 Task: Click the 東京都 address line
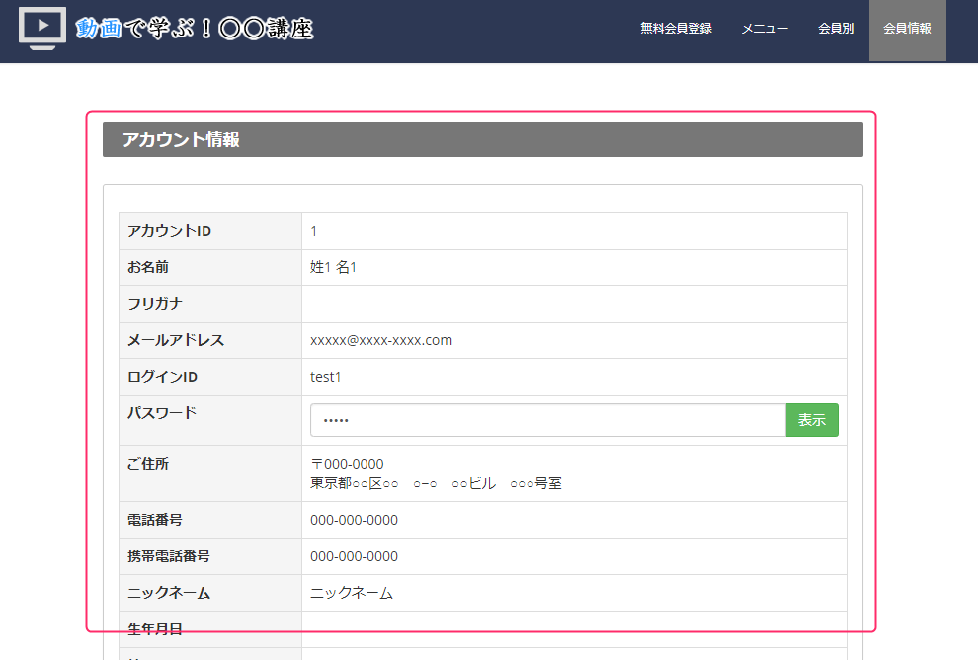tap(436, 483)
